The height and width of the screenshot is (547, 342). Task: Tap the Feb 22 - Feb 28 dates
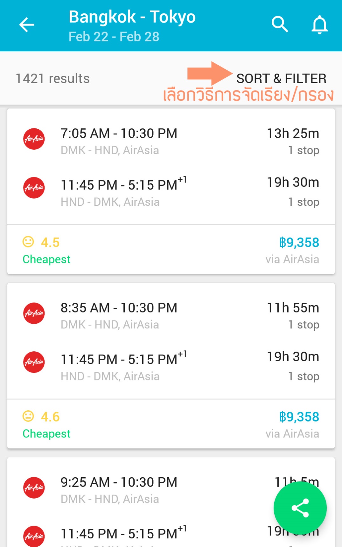(114, 37)
